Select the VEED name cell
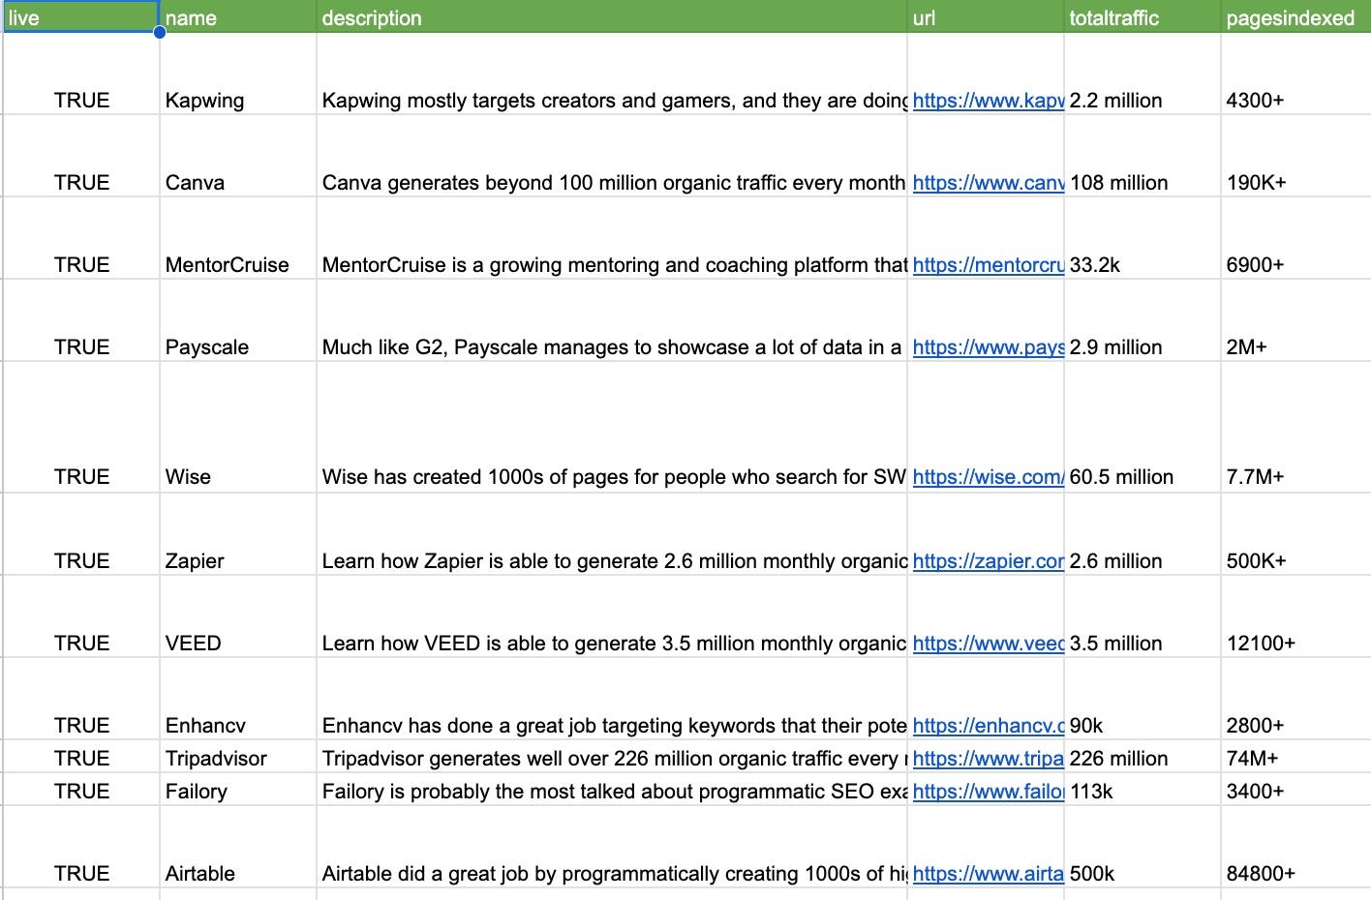This screenshot has height=900, width=1371. (238, 616)
